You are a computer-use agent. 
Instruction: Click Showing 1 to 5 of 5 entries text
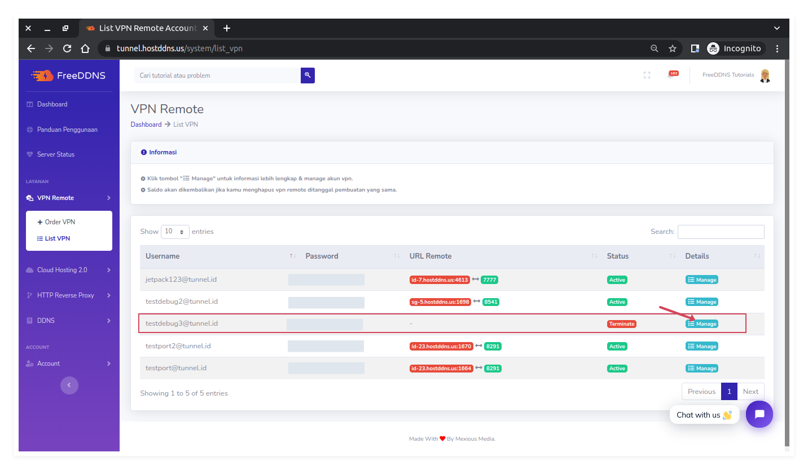(184, 393)
